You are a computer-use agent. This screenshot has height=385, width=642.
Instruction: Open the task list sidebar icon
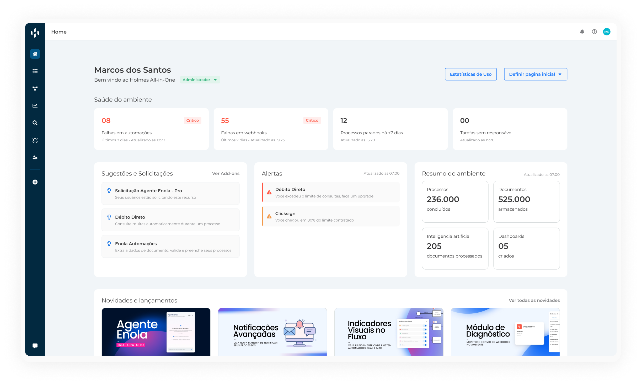(x=35, y=71)
